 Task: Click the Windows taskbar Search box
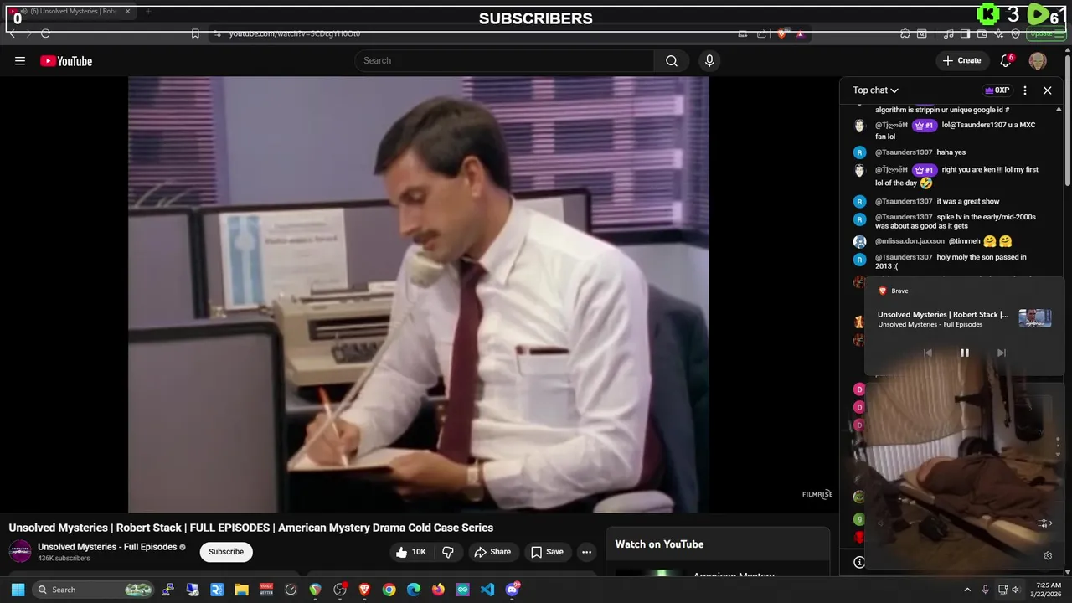click(x=94, y=590)
